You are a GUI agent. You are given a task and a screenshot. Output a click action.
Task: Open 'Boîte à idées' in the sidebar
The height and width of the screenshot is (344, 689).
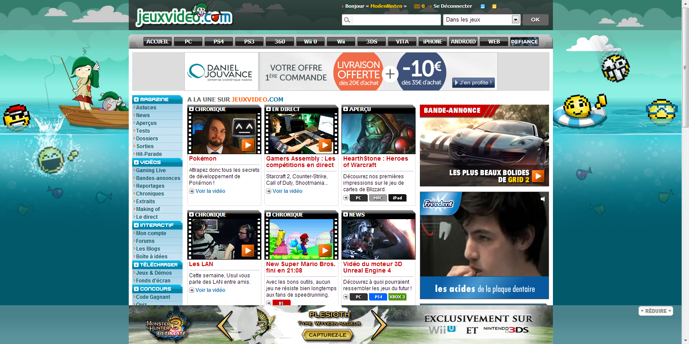pos(152,257)
